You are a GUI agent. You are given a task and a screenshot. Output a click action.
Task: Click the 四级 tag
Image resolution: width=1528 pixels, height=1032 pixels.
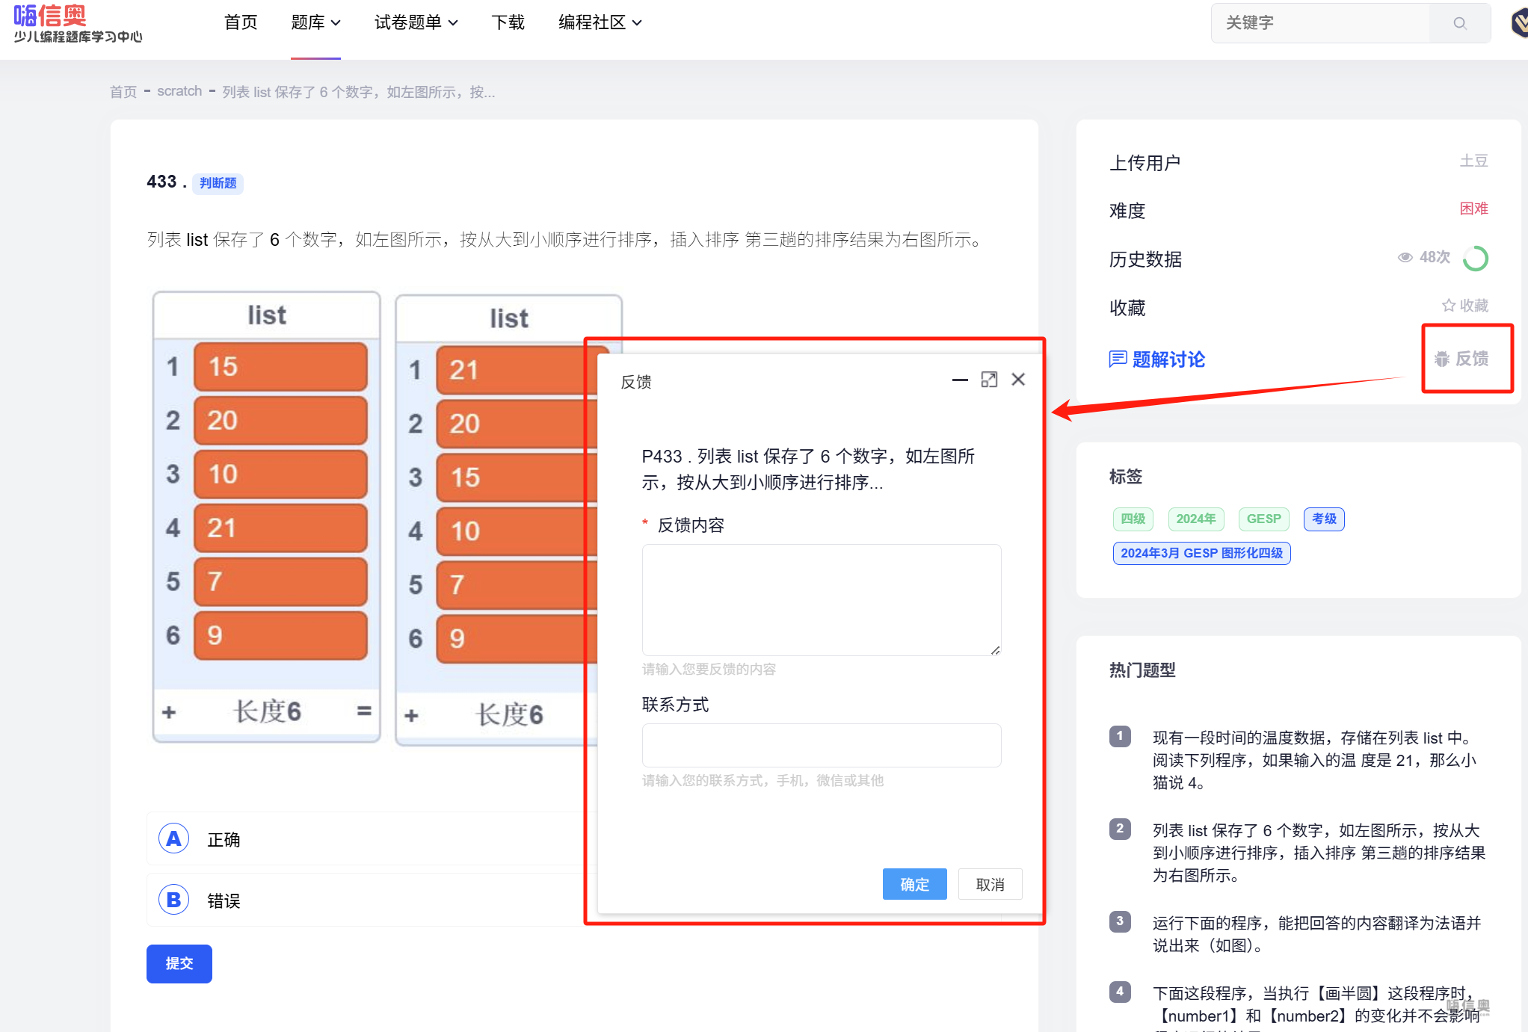pos(1133,519)
